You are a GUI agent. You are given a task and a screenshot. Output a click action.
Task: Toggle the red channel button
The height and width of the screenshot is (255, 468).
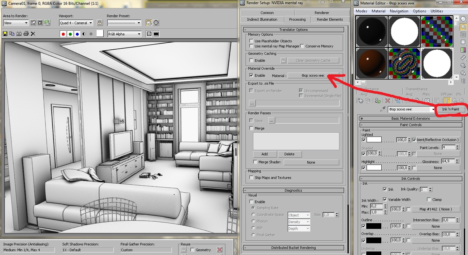[63, 34]
